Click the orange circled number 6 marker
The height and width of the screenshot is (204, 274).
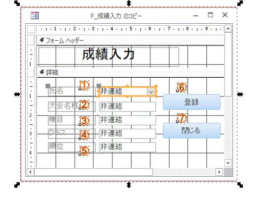pyautogui.click(x=182, y=87)
